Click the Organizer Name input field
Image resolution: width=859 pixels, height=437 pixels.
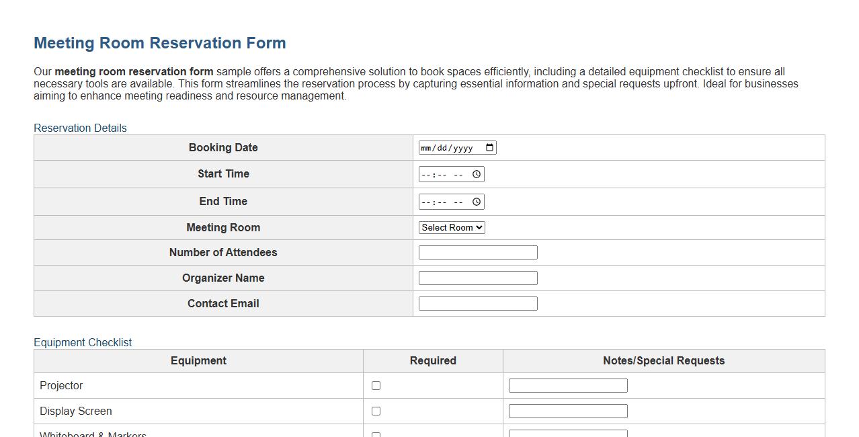477,278
